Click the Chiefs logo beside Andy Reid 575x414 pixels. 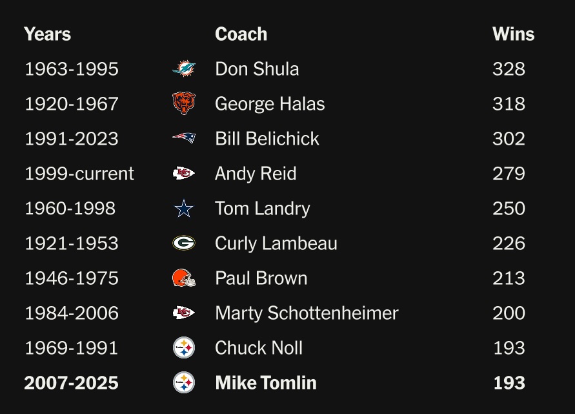[x=184, y=173]
